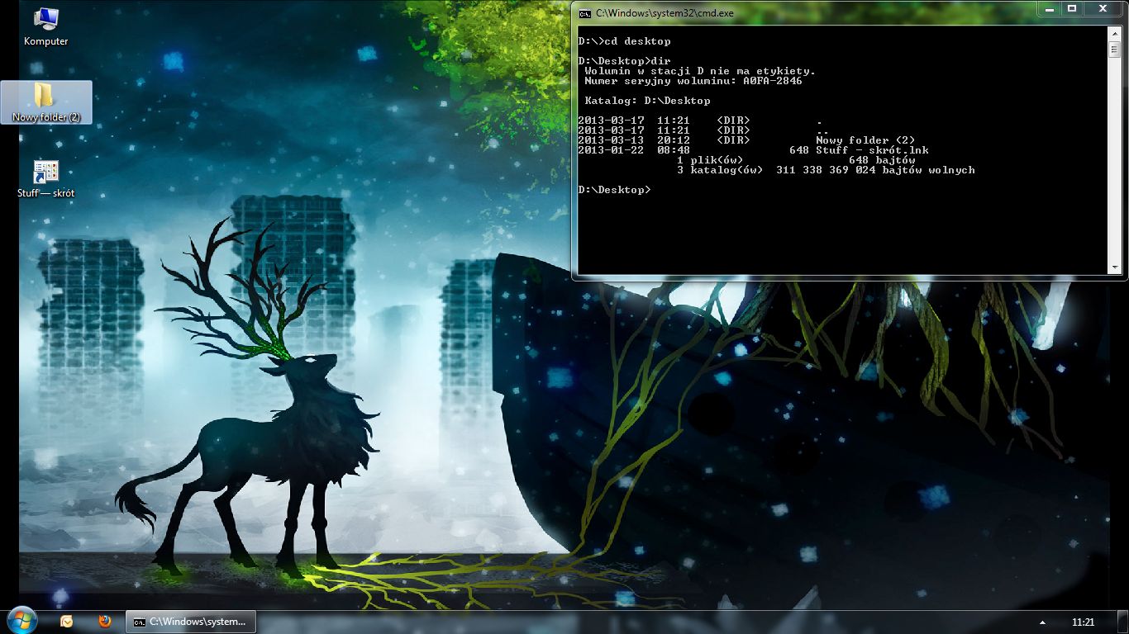This screenshot has width=1129, height=634.
Task: Click the "cd desktop" command line
Action: coord(625,41)
